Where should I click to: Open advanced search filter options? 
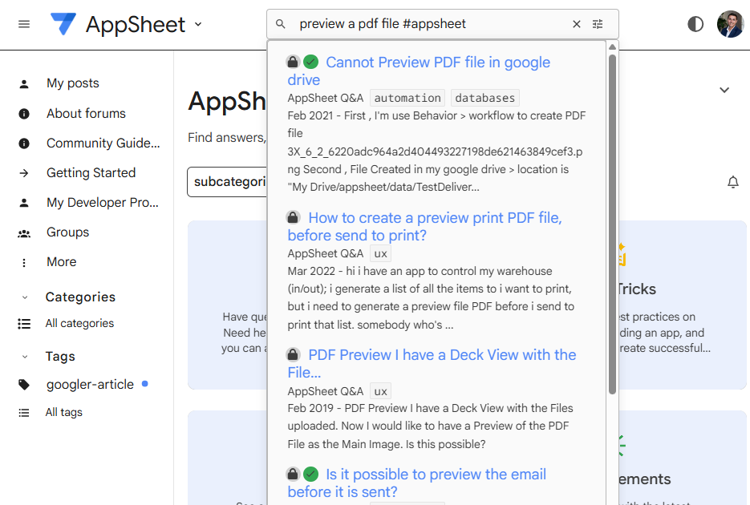coord(598,24)
